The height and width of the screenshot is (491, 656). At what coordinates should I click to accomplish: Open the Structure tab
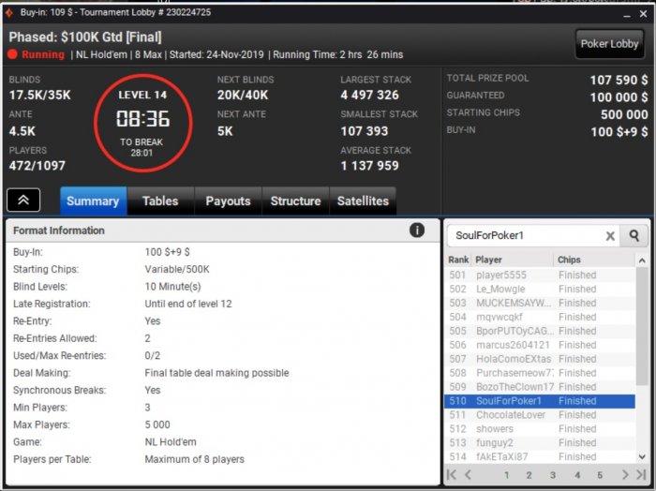coord(295,201)
